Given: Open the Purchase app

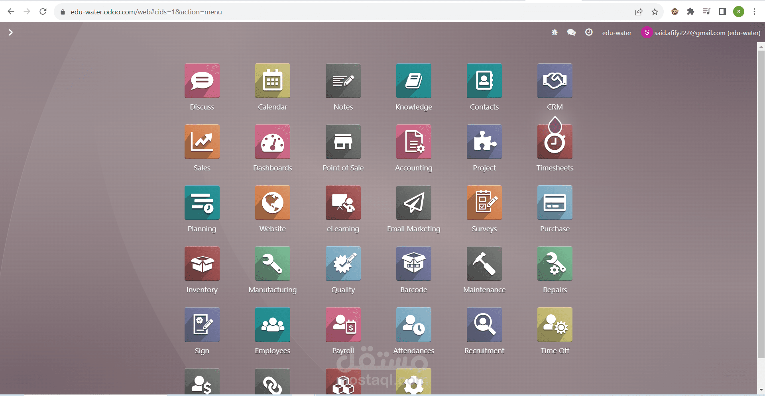Looking at the screenshot, I should 555,203.
